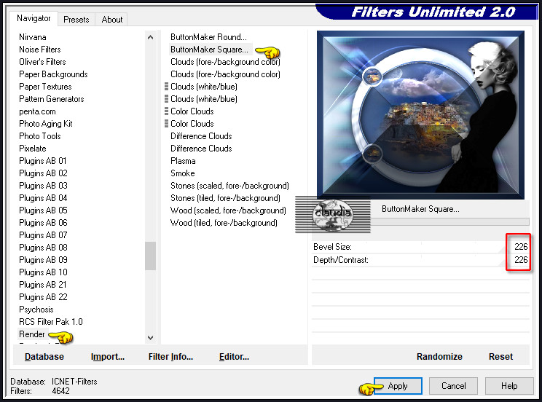Click the category list scroll down arrow
The height and width of the screenshot is (402, 542).
(150, 338)
